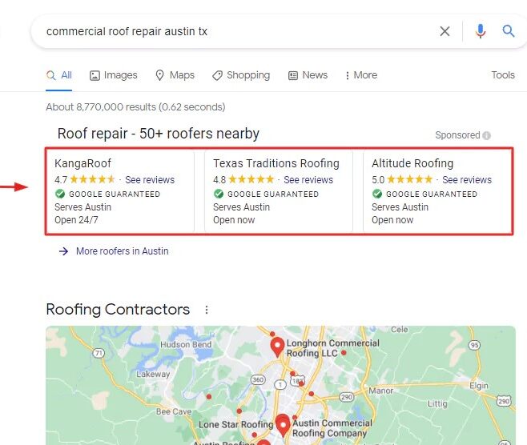Click the arrow beside More roofers in Austin
This screenshot has height=445, width=527.
[63, 251]
